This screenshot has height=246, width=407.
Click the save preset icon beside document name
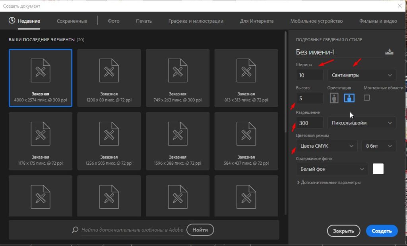pos(389,52)
